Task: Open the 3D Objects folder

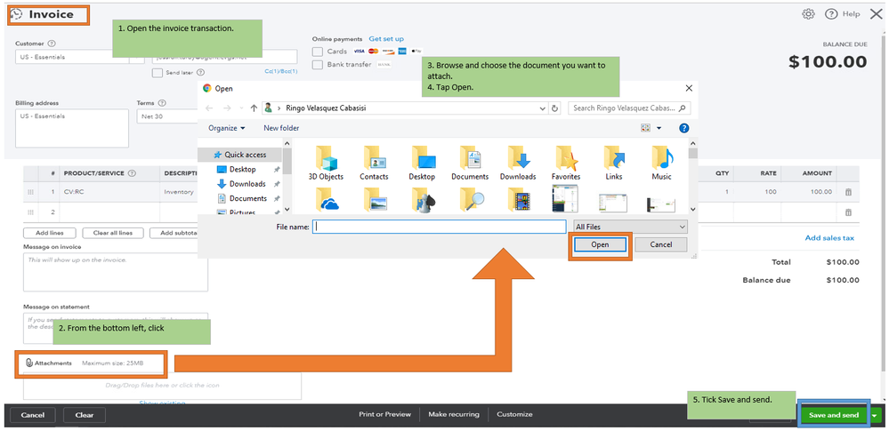Action: pyautogui.click(x=326, y=164)
